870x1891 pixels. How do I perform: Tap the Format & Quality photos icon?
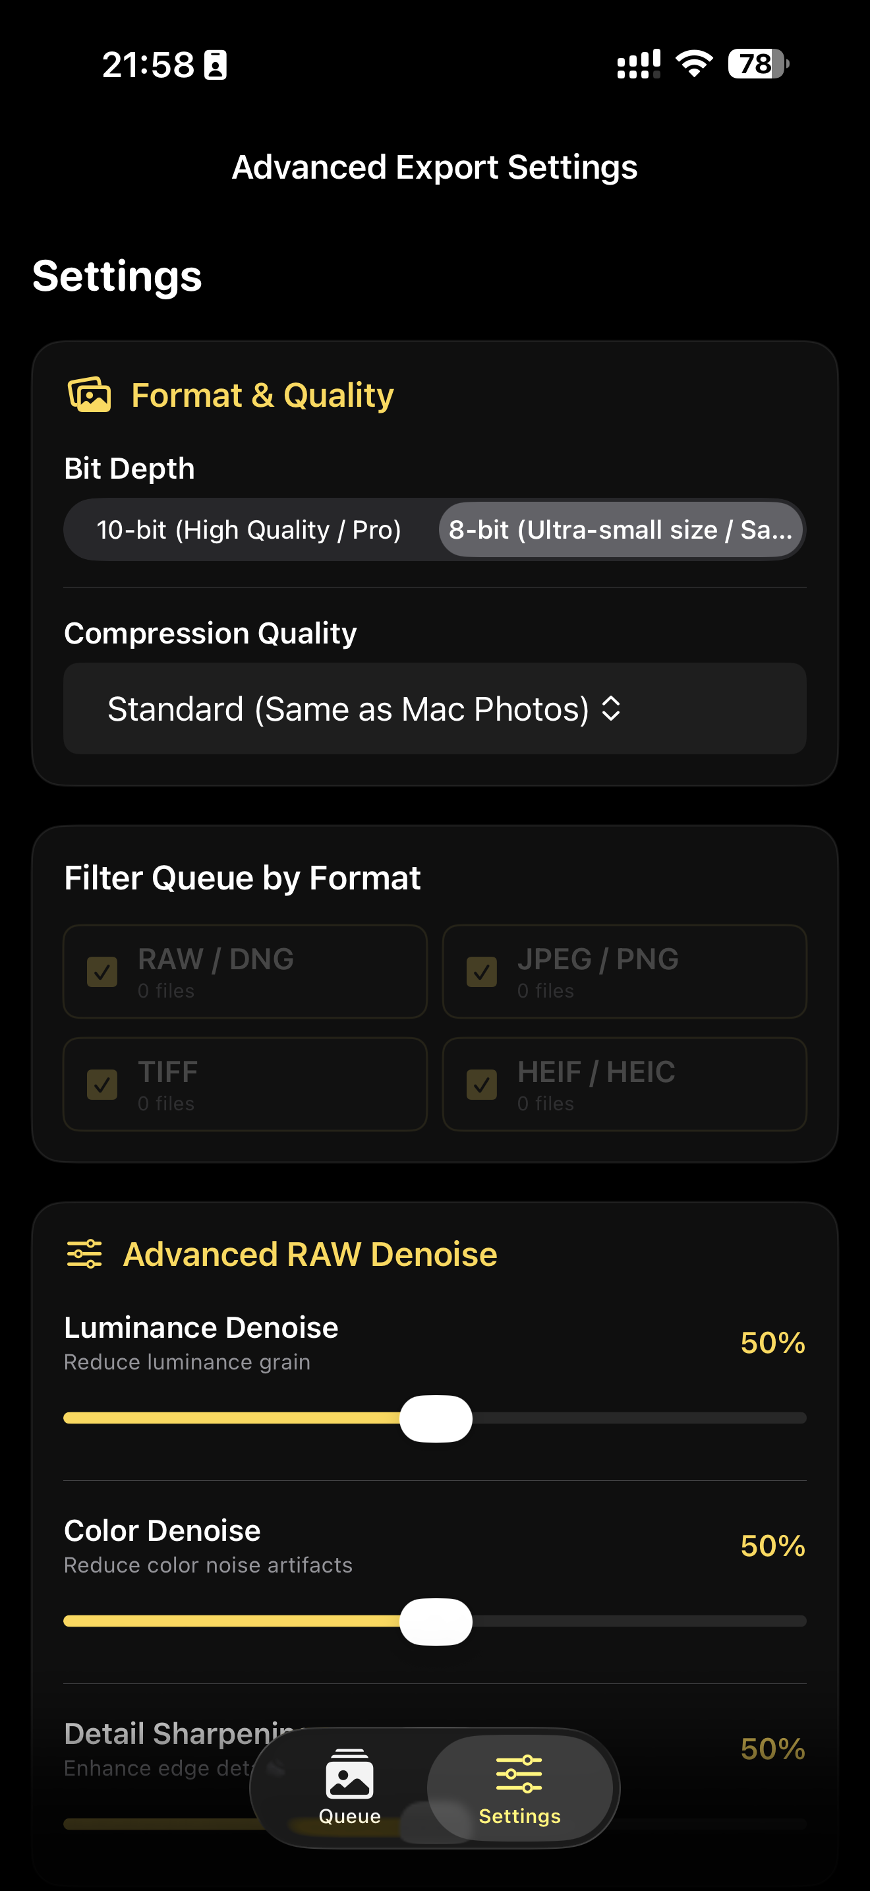click(90, 395)
